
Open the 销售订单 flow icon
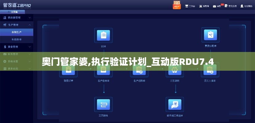(68, 70)
